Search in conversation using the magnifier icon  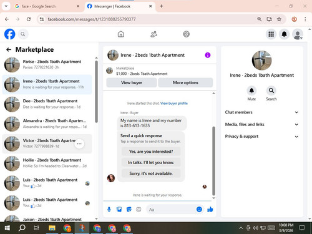coord(271,90)
